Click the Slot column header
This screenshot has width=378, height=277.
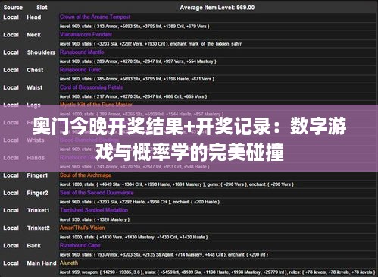tap(42, 8)
